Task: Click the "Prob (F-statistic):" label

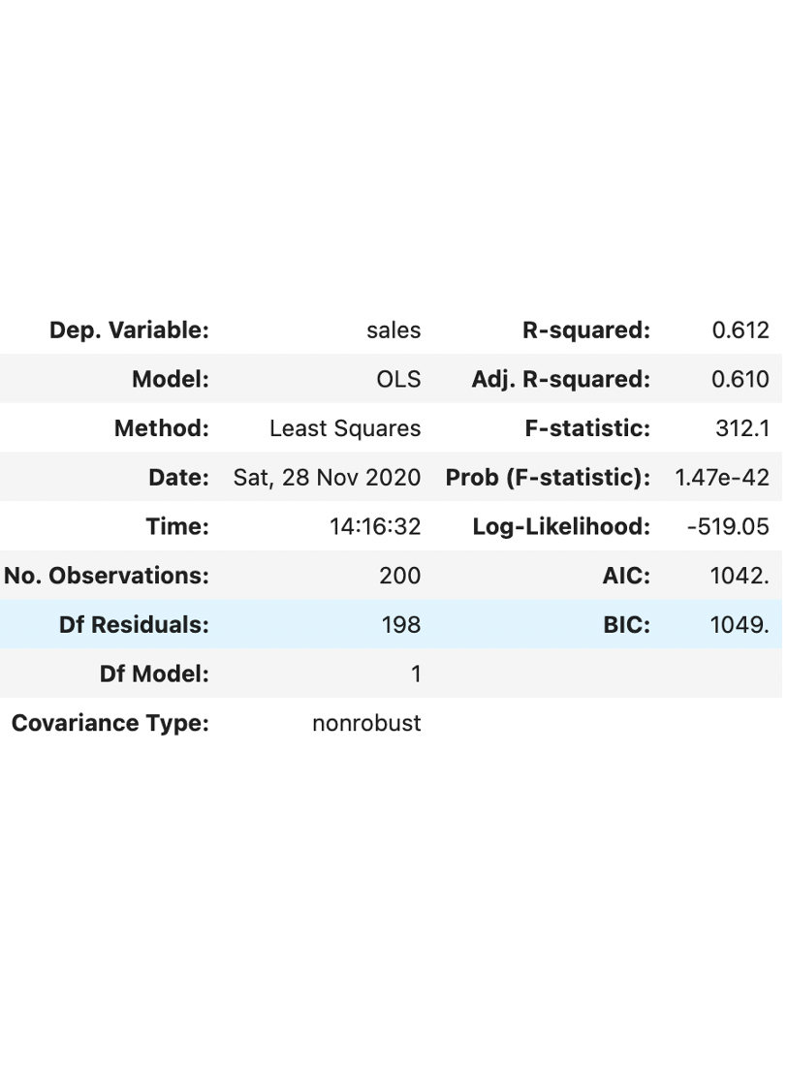Action: [548, 478]
